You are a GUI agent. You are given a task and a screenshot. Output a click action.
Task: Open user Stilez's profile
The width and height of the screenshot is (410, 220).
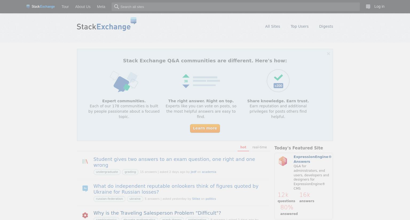[x=196, y=199]
